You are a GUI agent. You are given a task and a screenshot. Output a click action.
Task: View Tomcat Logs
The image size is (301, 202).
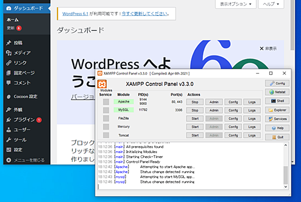pos(252,135)
